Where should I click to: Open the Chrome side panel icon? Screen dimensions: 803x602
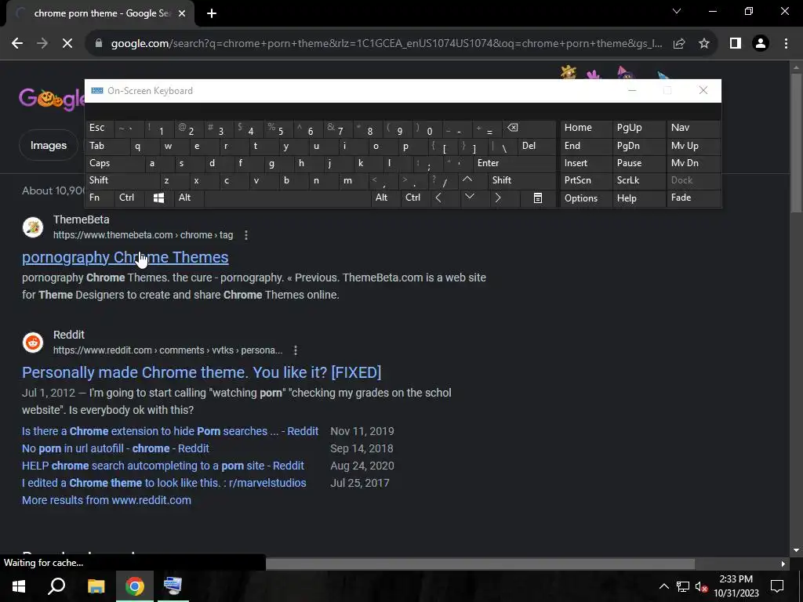(736, 44)
